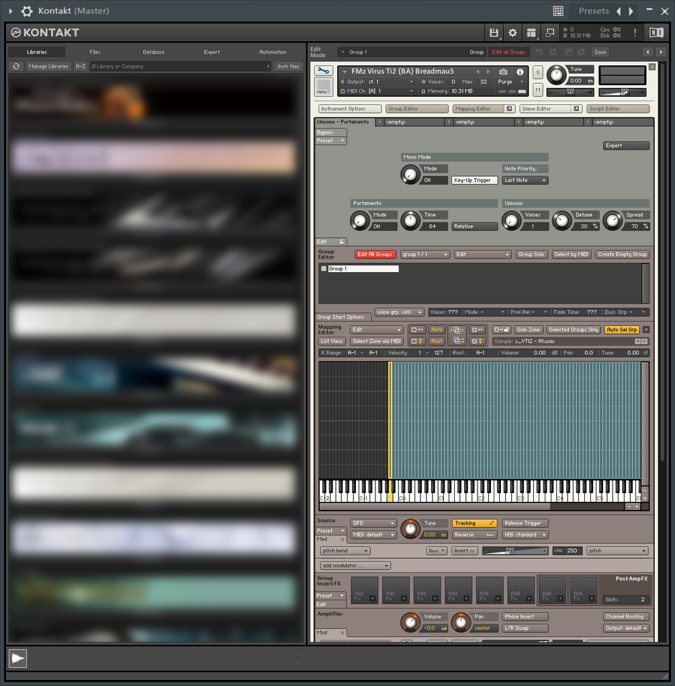Open Instrument Options
Screen dimensions: 675x686
(x=350, y=109)
